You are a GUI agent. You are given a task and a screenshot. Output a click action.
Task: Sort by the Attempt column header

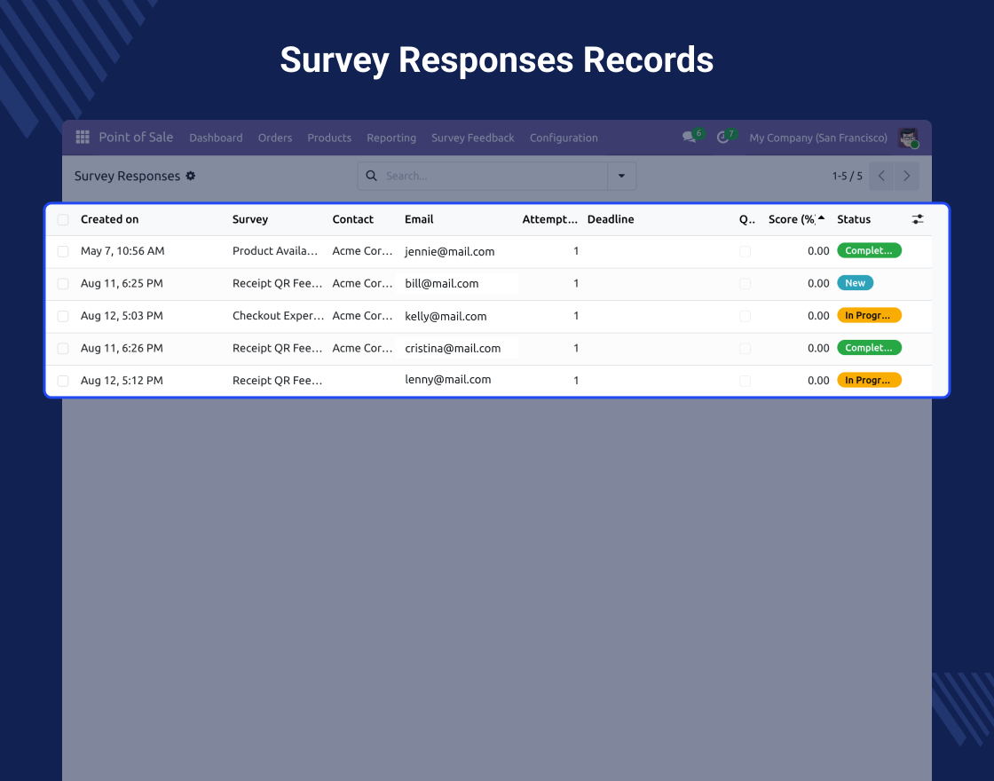(549, 219)
